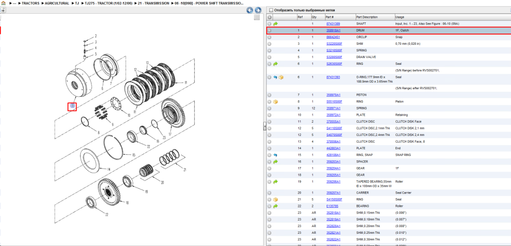The height and width of the screenshot is (246, 511).
Task: Click the add circle on 359204A1 GEAR row
Action: click(269, 169)
